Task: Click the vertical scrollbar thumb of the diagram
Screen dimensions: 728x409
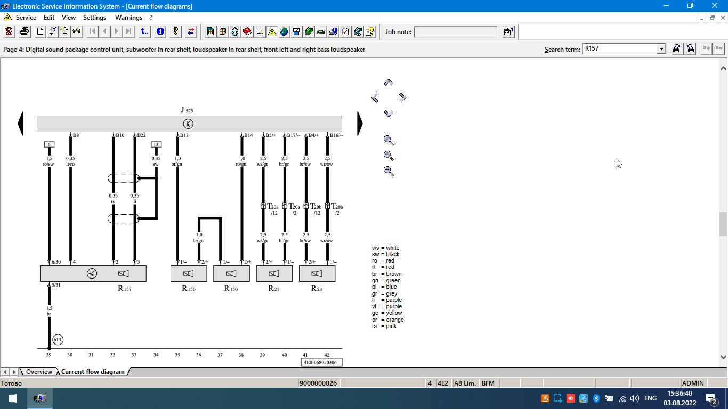Action: 723,224
